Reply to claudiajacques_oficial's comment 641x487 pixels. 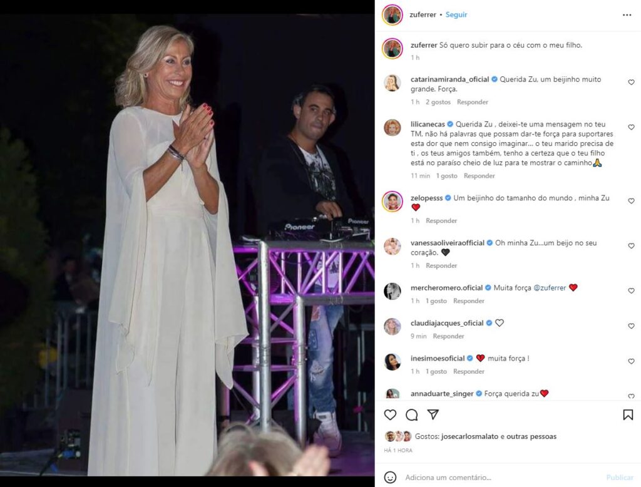[x=448, y=336]
